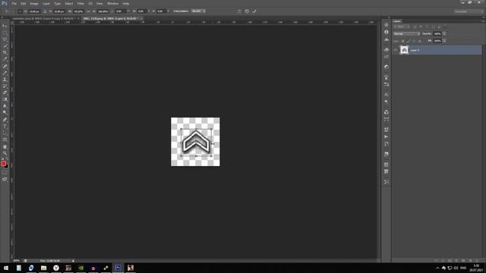This screenshot has height=273, width=486.
Task: Open the Image menu
Action: [34, 3]
